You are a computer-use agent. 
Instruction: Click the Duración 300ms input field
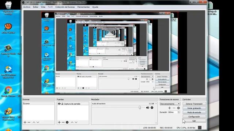pos(173,112)
